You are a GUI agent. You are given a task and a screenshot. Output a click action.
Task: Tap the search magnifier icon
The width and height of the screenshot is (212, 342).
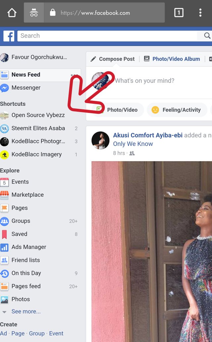click(x=207, y=36)
